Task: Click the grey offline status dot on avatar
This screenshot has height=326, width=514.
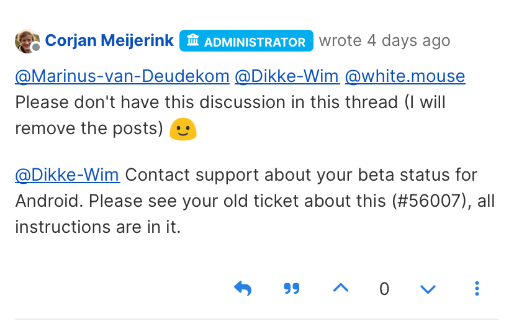Action: tap(36, 48)
